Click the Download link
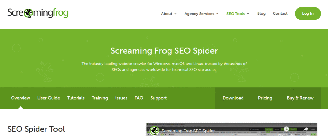The image size is (328, 136). coord(233,98)
